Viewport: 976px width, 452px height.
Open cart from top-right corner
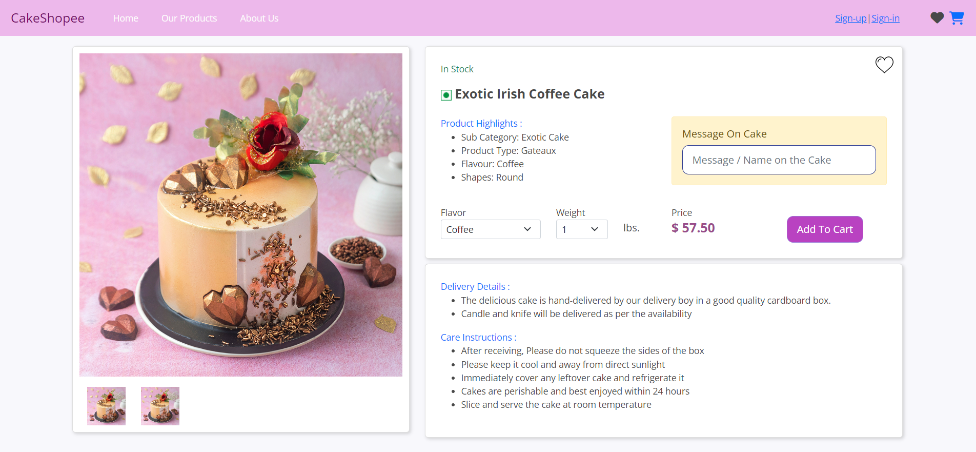pyautogui.click(x=957, y=17)
